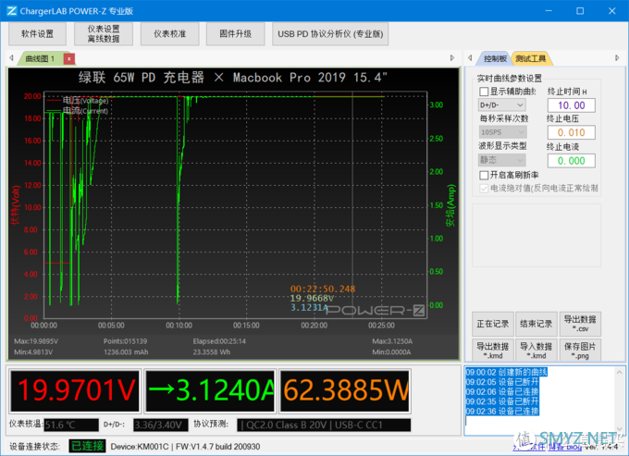Open USB PD 协议分析仪 (专业版)
The width and height of the screenshot is (629, 456).
click(x=330, y=33)
